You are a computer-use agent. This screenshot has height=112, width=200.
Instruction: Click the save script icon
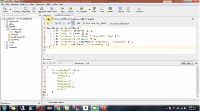(x=48, y=23)
